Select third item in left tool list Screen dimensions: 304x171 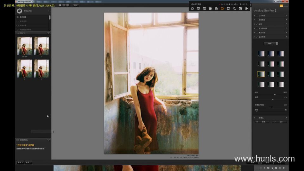coord(32,26)
